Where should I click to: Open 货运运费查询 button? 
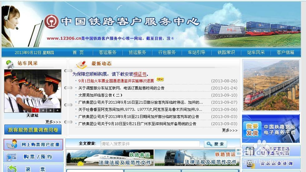click(x=271, y=164)
